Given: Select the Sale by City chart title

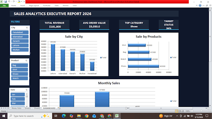Looking at the screenshot, I should 74,37.
